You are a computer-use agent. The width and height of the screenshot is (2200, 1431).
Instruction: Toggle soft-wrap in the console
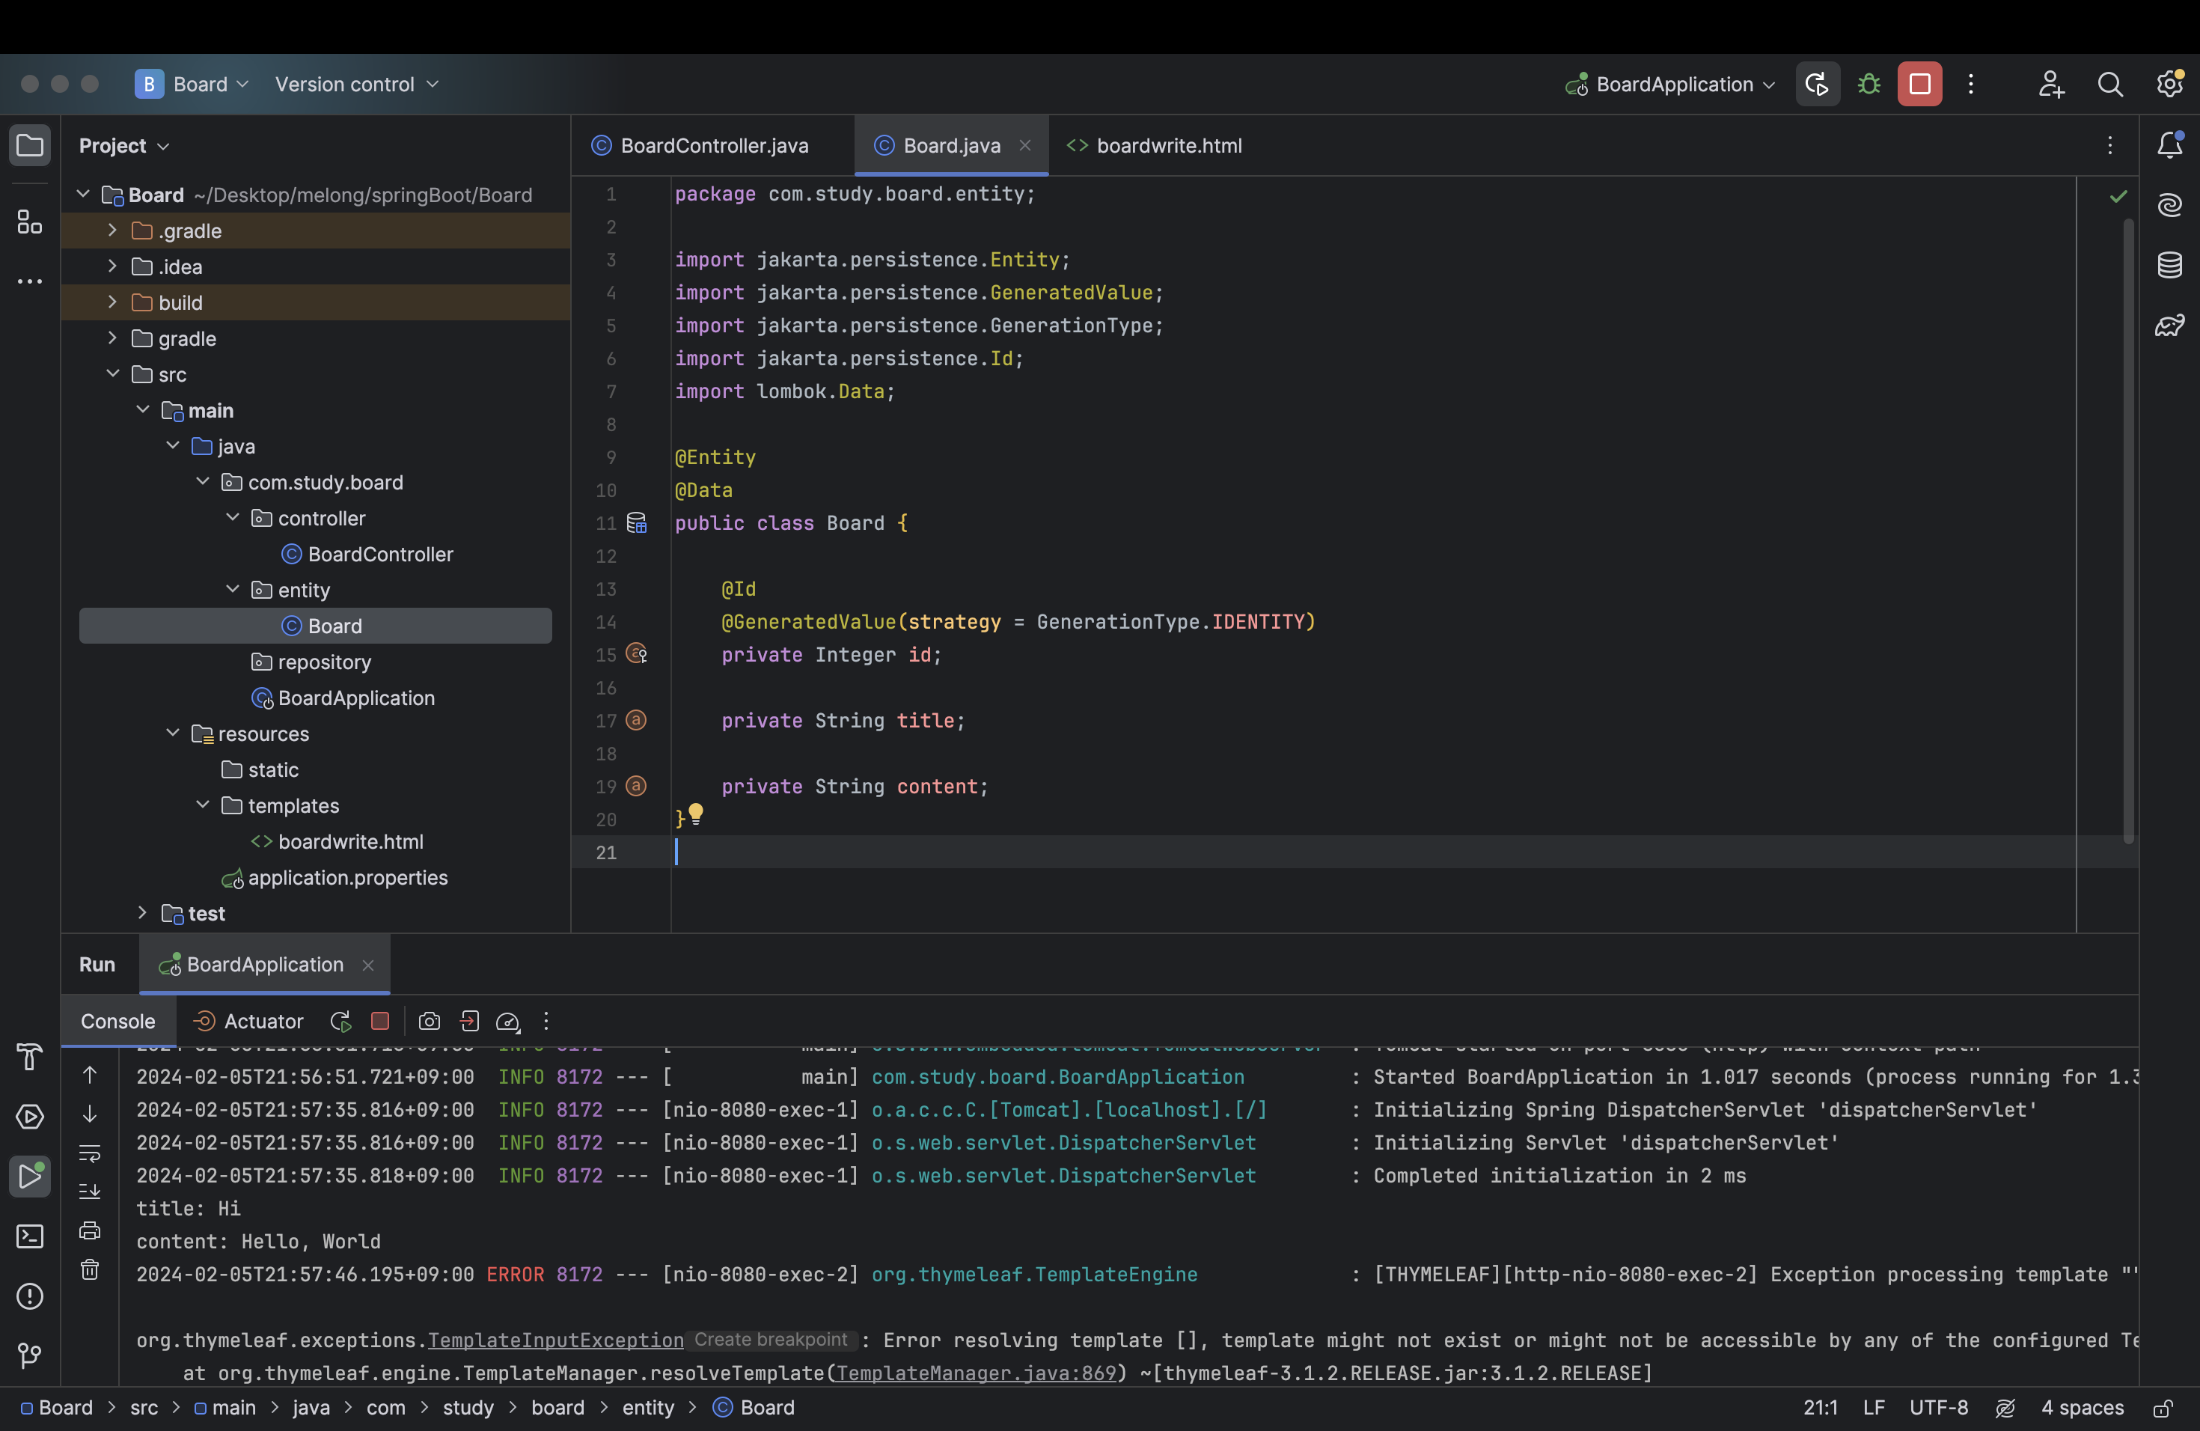pyautogui.click(x=90, y=1153)
